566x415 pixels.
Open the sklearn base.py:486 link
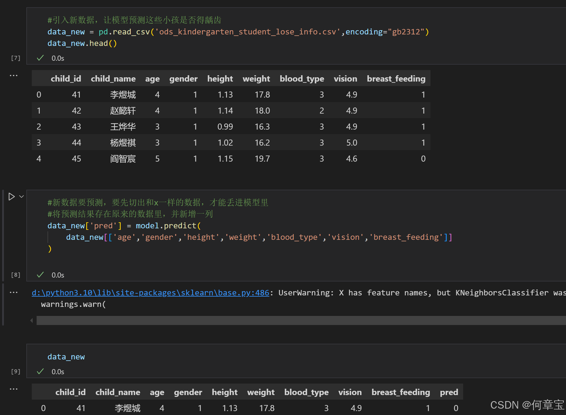click(x=150, y=293)
